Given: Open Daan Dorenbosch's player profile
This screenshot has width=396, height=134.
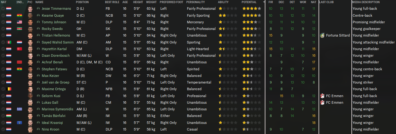Looking at the screenshot, I should pos(55,55).
